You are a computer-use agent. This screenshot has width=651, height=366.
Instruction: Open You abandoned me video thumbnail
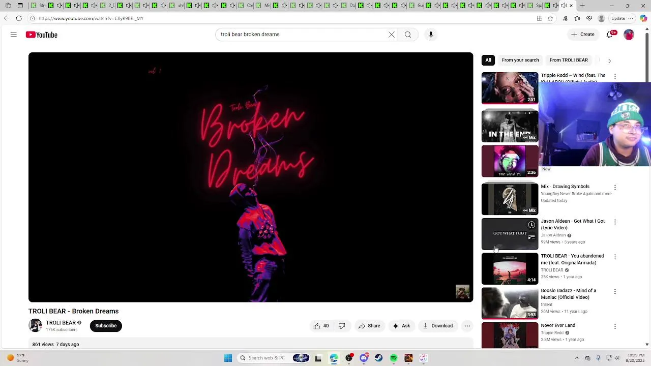[510, 268]
